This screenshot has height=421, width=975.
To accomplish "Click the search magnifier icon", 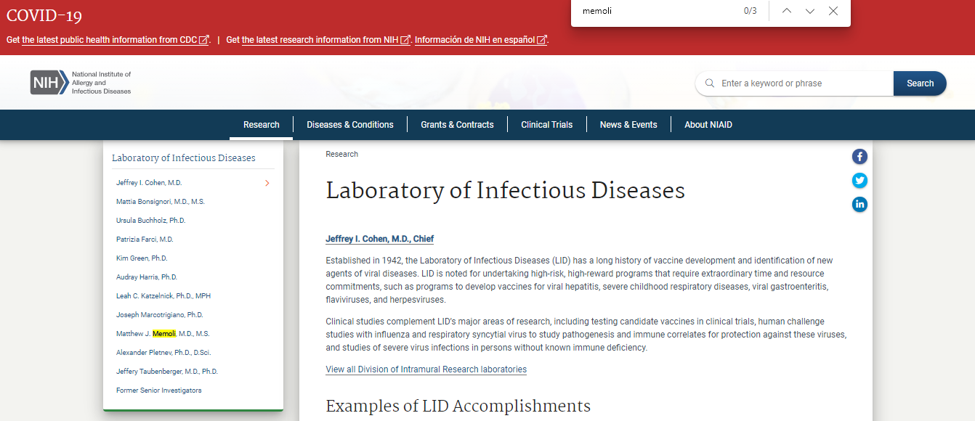I will [709, 83].
